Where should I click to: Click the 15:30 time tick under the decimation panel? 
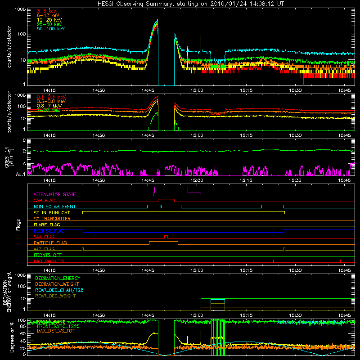[295, 315]
